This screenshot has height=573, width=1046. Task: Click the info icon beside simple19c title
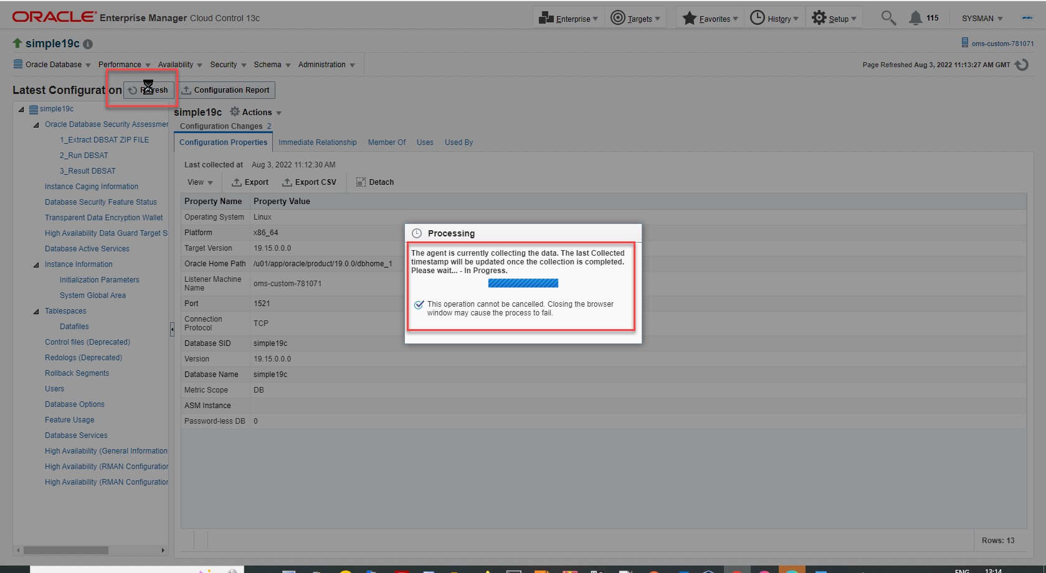pos(88,44)
